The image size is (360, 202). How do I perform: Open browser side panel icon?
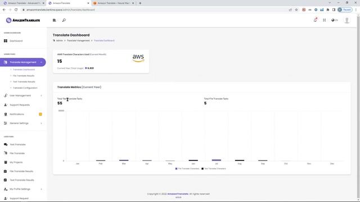click(x=334, y=10)
